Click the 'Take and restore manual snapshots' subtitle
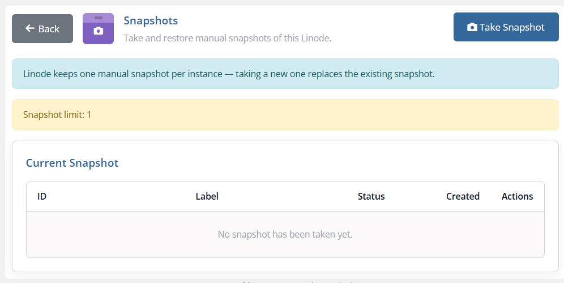 (x=227, y=38)
